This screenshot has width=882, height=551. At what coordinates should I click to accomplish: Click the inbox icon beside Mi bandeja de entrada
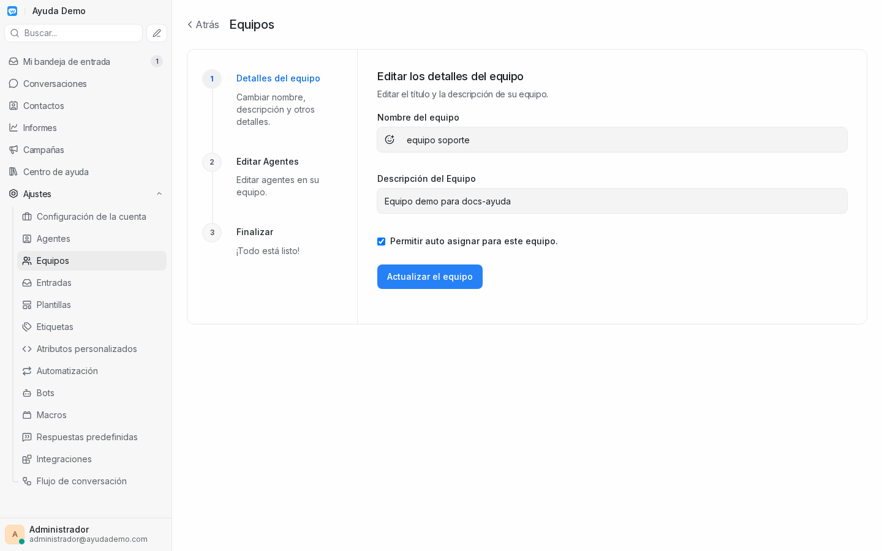(x=13, y=61)
